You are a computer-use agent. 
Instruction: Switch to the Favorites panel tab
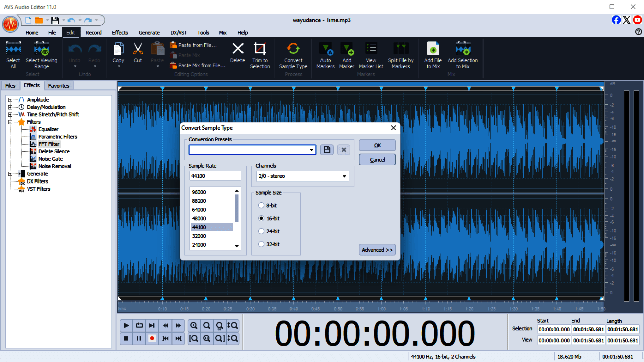pos(59,86)
